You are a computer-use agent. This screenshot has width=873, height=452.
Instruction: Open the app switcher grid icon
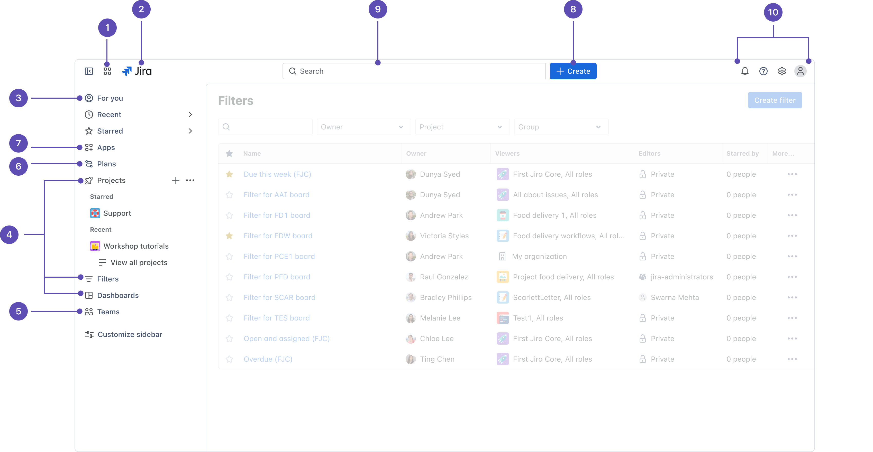pos(107,71)
